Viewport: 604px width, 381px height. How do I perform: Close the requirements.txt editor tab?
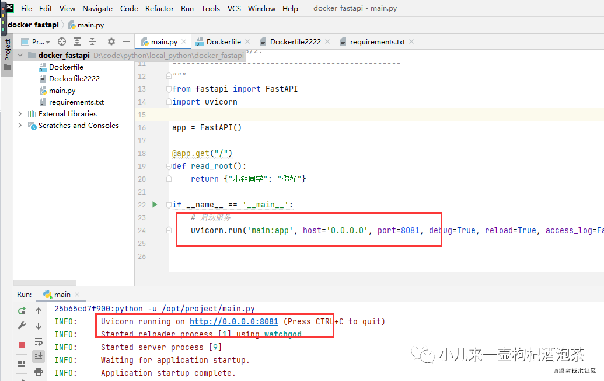411,41
